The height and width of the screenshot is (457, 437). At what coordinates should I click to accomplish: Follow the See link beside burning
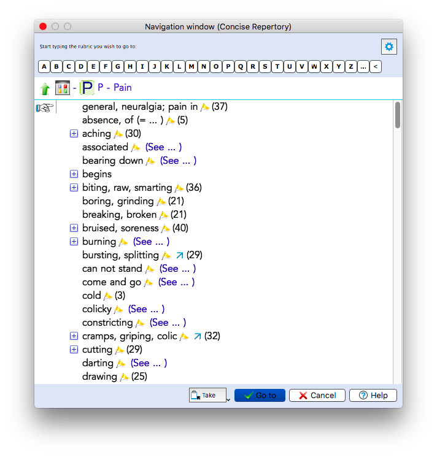pos(151,242)
